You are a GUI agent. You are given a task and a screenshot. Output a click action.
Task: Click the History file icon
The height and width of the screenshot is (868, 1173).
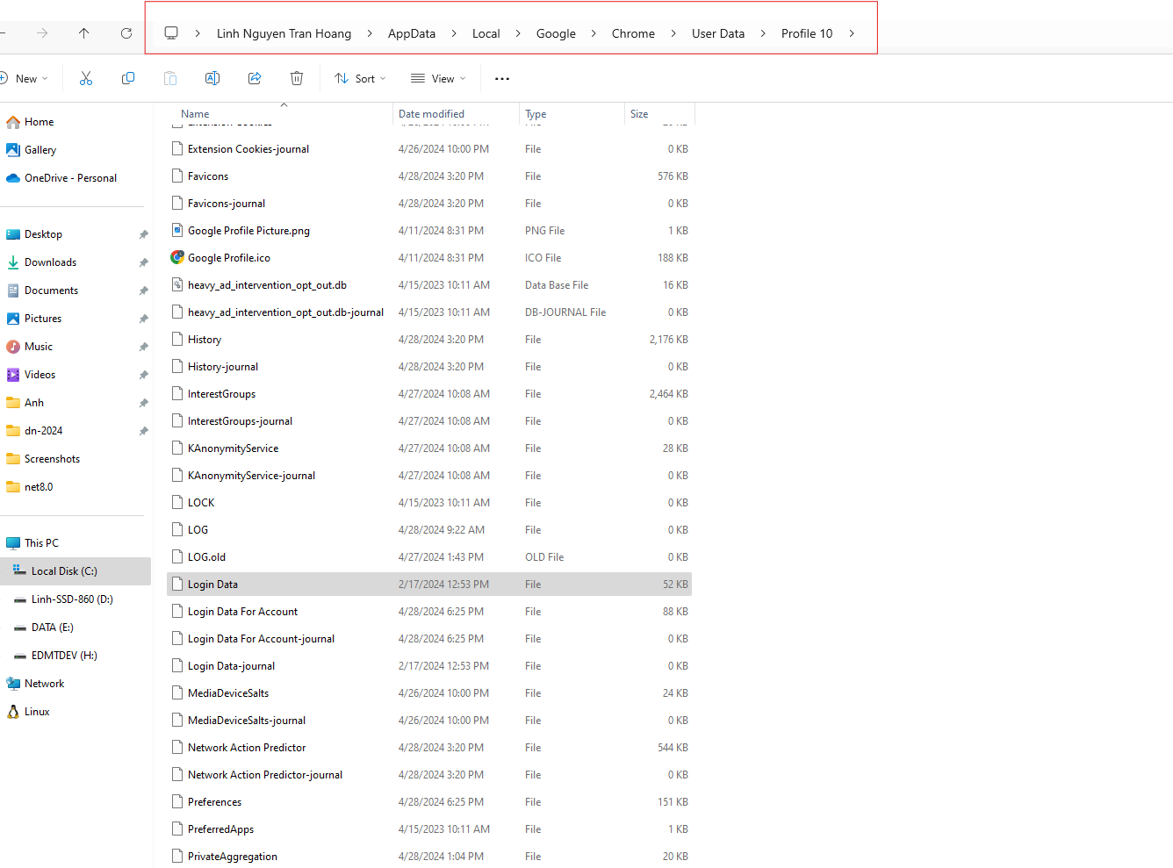(x=177, y=340)
